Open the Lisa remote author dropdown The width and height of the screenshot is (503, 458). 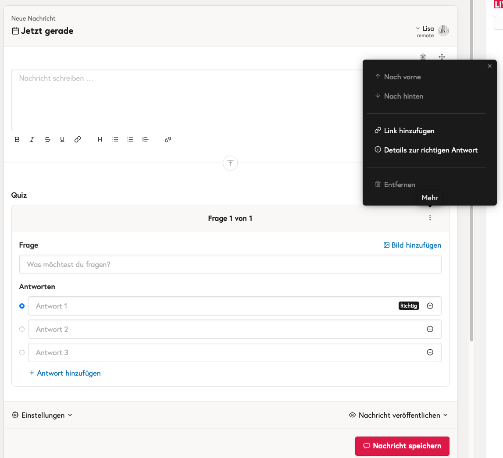click(x=425, y=32)
